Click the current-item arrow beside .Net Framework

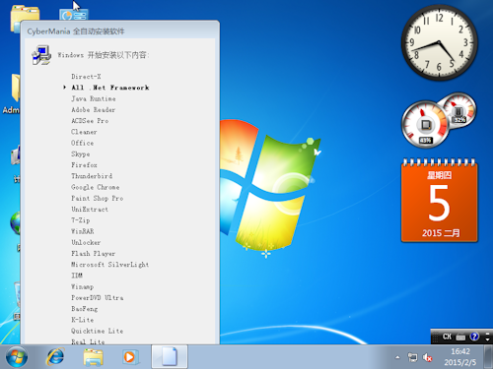(x=65, y=88)
